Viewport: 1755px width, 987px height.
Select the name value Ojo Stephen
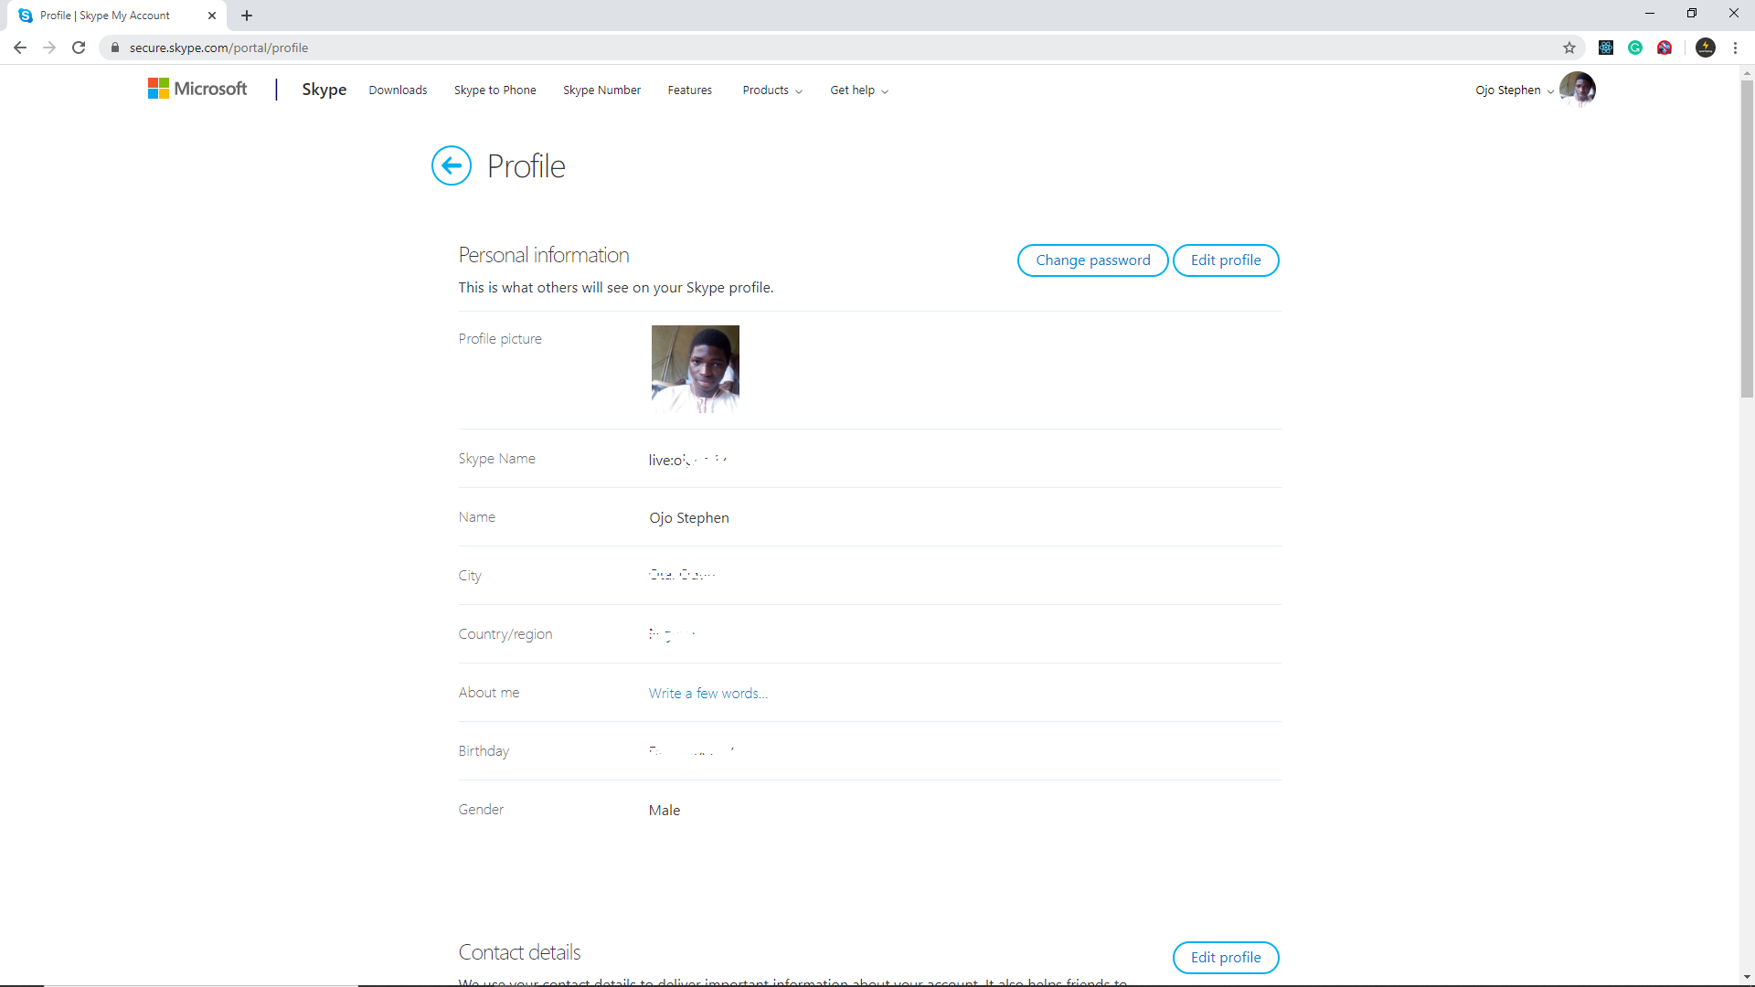pos(689,518)
